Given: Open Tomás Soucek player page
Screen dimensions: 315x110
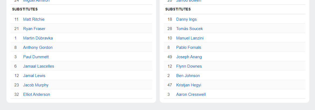Looking at the screenshot, I should click(189, 29).
